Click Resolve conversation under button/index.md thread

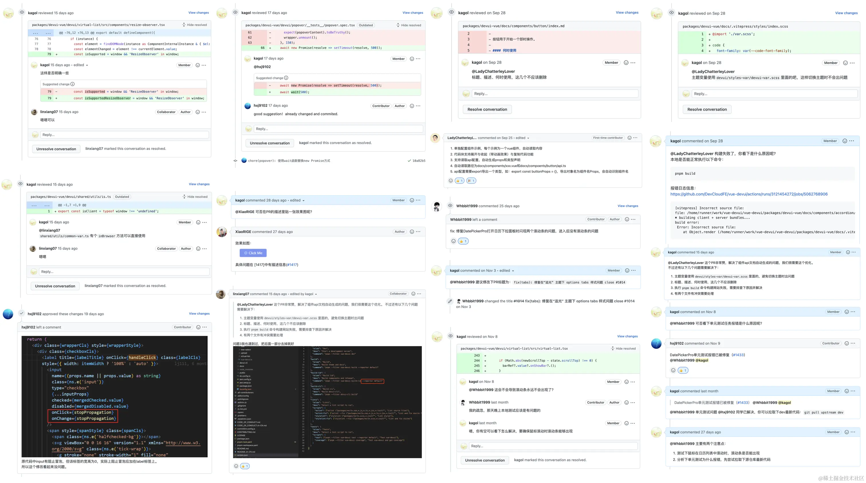pyautogui.click(x=487, y=109)
